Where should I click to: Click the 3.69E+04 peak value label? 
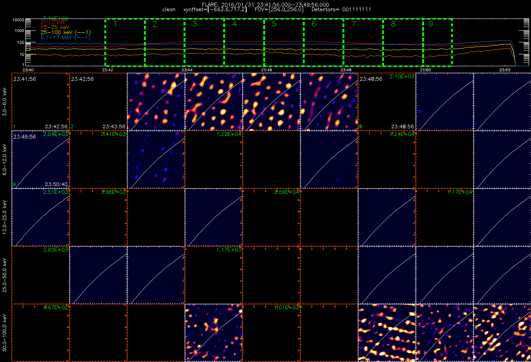tap(287, 192)
